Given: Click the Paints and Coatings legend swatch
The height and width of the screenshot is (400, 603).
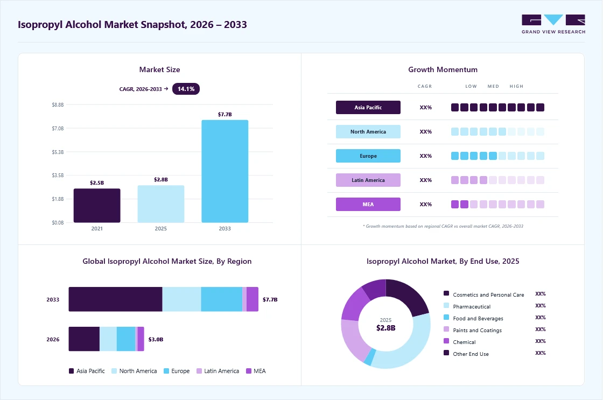Looking at the screenshot, I should point(446,329).
